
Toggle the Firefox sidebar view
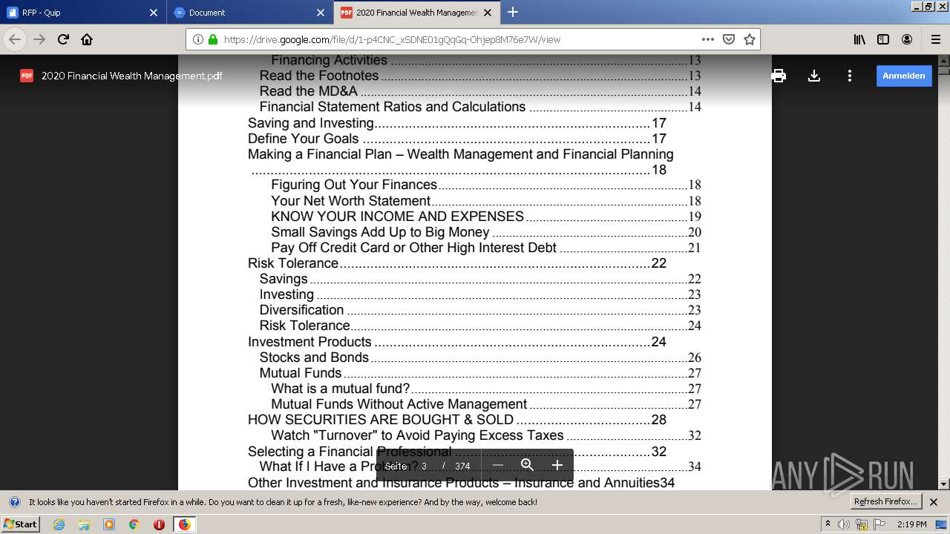point(883,39)
